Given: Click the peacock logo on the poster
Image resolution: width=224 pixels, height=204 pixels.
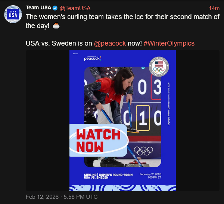Looking at the screenshot, I should (x=92, y=58).
